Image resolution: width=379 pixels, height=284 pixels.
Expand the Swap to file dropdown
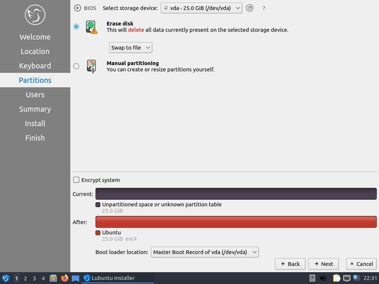click(x=130, y=47)
